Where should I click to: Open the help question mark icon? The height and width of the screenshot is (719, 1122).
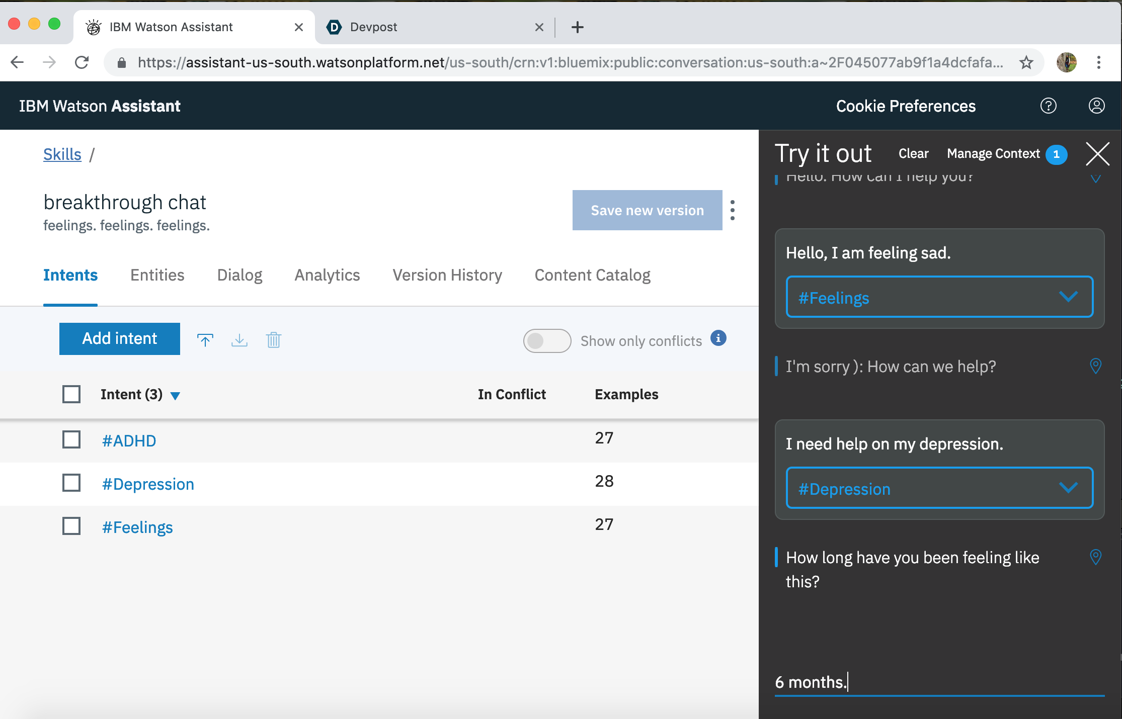coord(1048,106)
